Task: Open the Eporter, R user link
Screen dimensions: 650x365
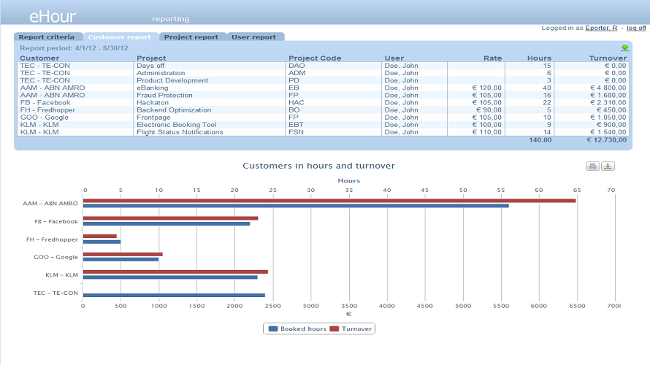Action: 601,28
